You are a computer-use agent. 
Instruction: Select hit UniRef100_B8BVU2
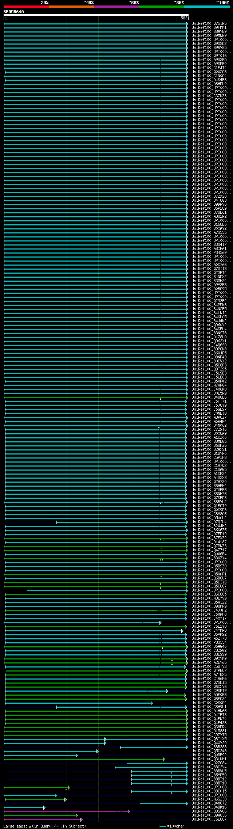point(209,502)
